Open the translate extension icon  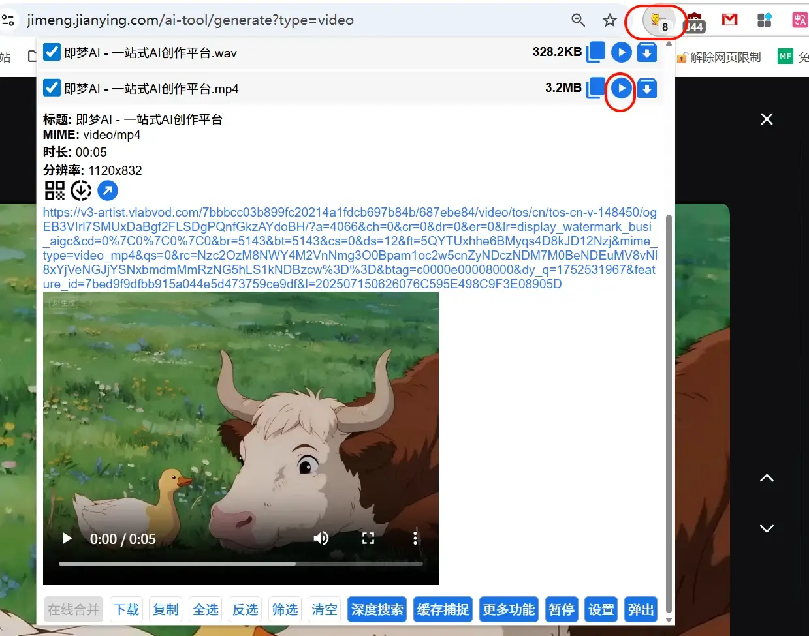point(800,20)
